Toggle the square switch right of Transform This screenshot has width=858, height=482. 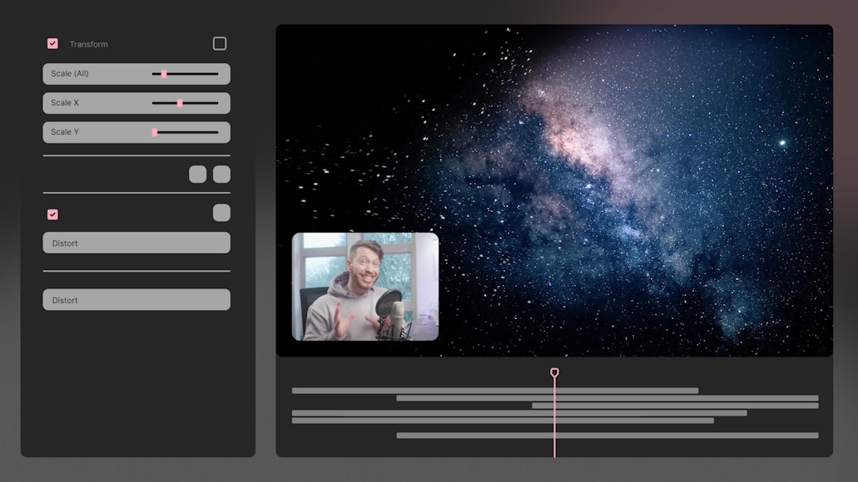tap(220, 42)
